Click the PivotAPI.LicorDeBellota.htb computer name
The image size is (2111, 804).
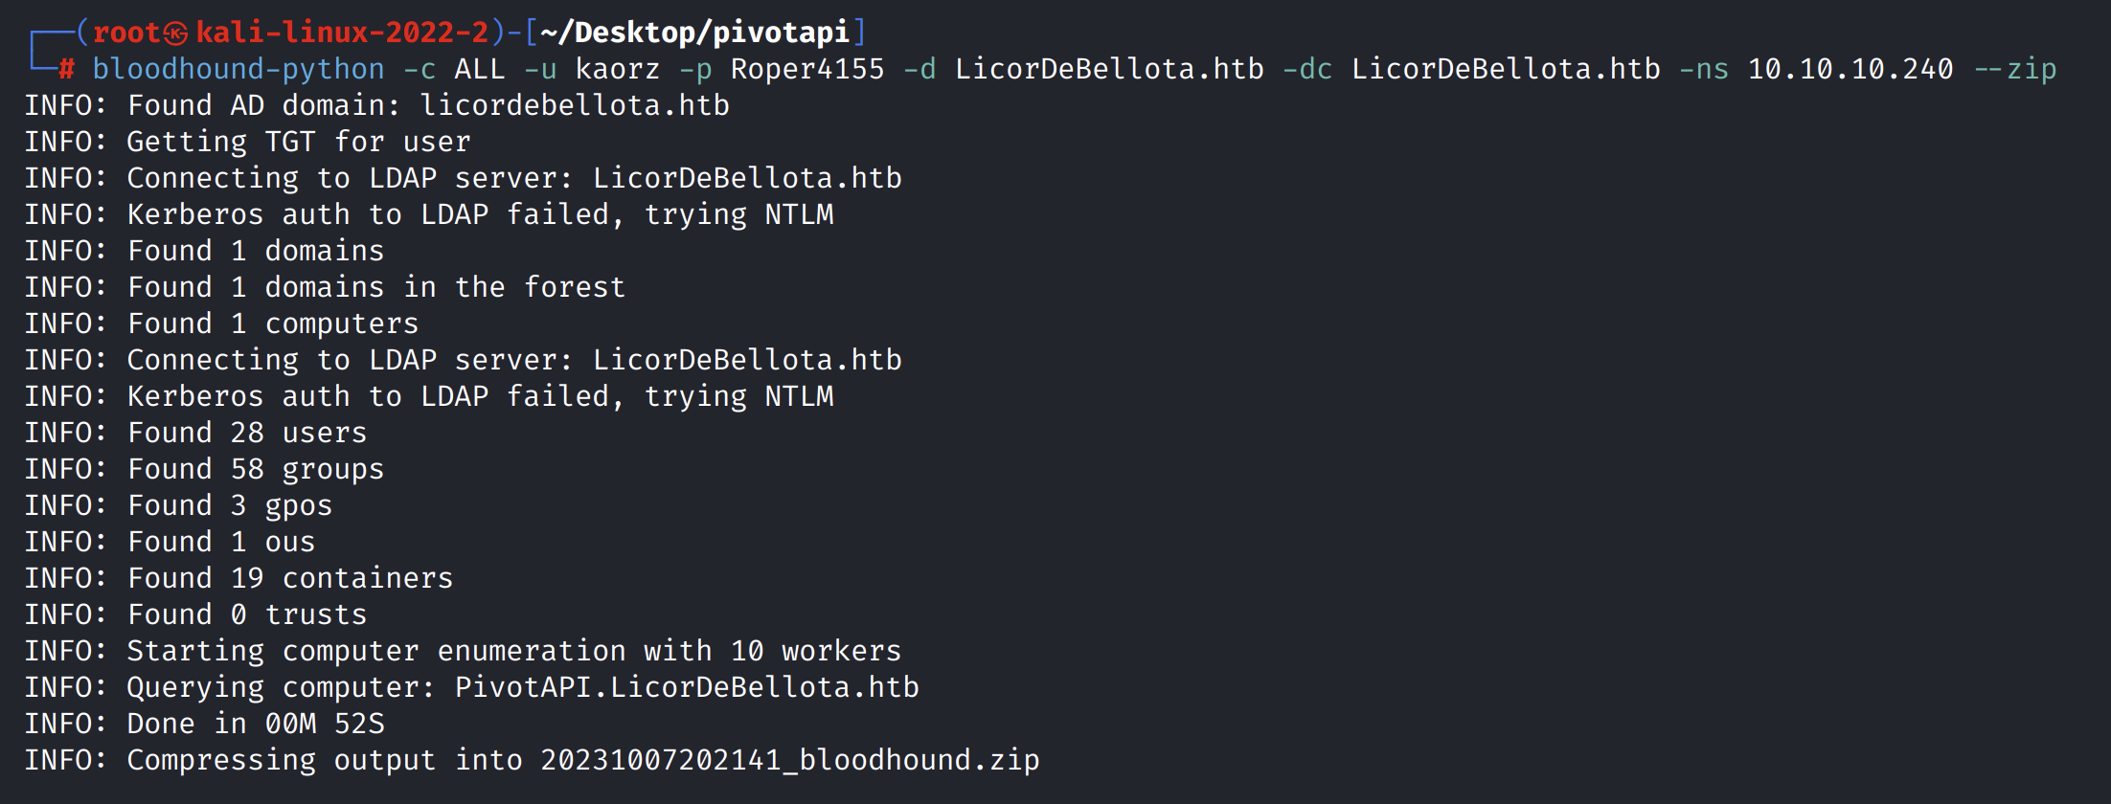(x=687, y=687)
